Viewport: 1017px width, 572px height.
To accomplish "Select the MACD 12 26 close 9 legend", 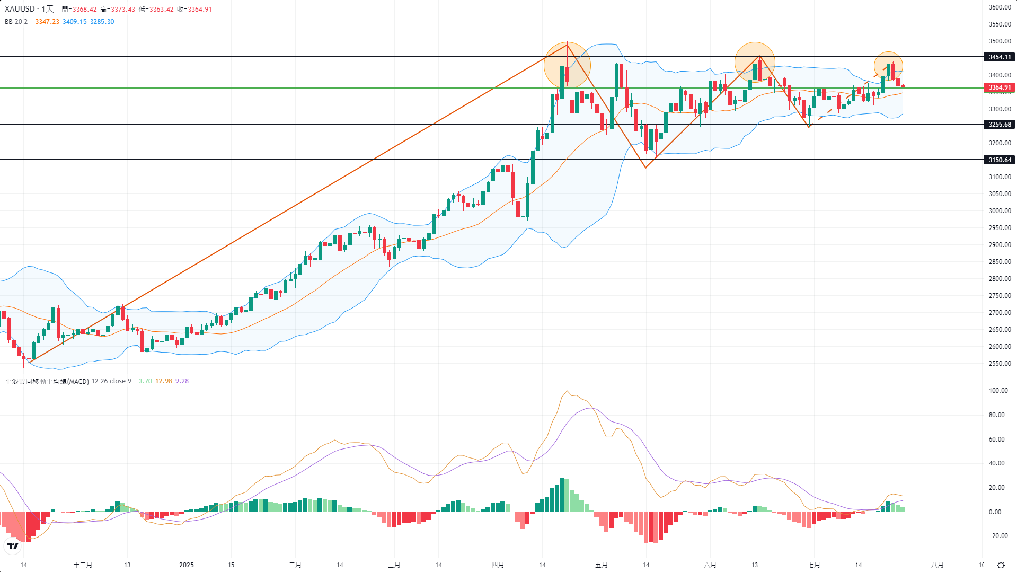I will [x=68, y=381].
